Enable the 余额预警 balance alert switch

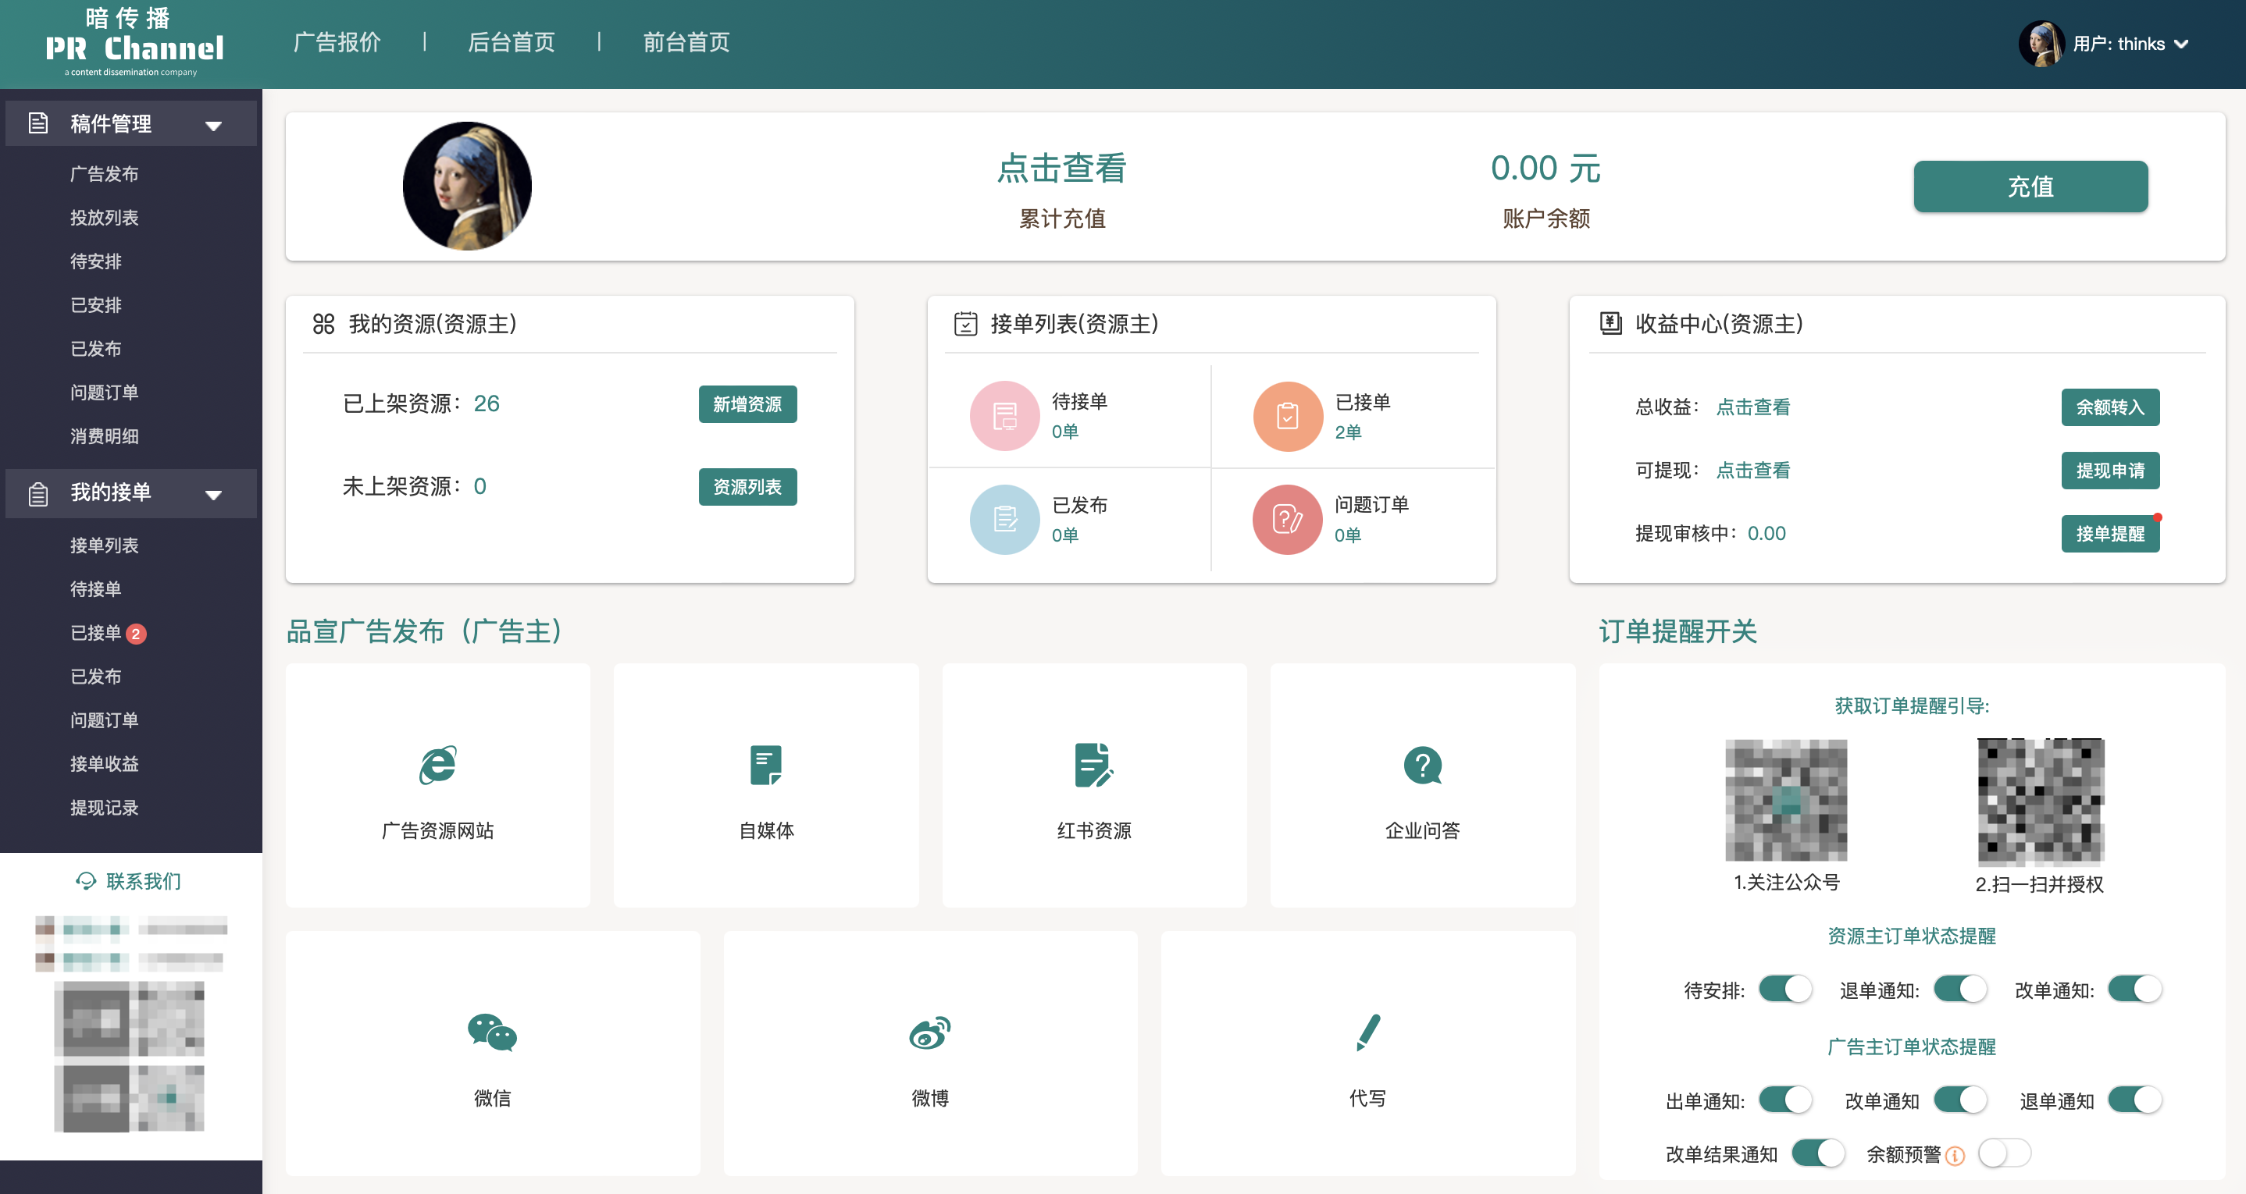tap(2004, 1153)
